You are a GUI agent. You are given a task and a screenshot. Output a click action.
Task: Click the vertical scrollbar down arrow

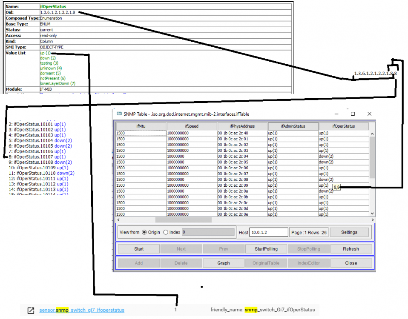point(371,213)
